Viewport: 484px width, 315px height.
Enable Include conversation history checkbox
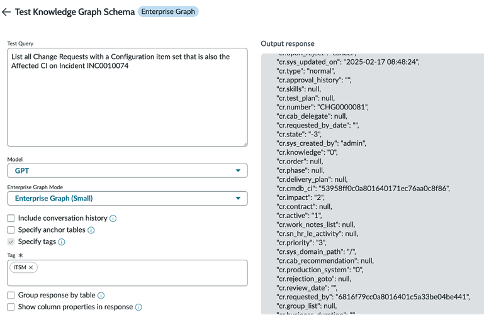pyautogui.click(x=11, y=218)
